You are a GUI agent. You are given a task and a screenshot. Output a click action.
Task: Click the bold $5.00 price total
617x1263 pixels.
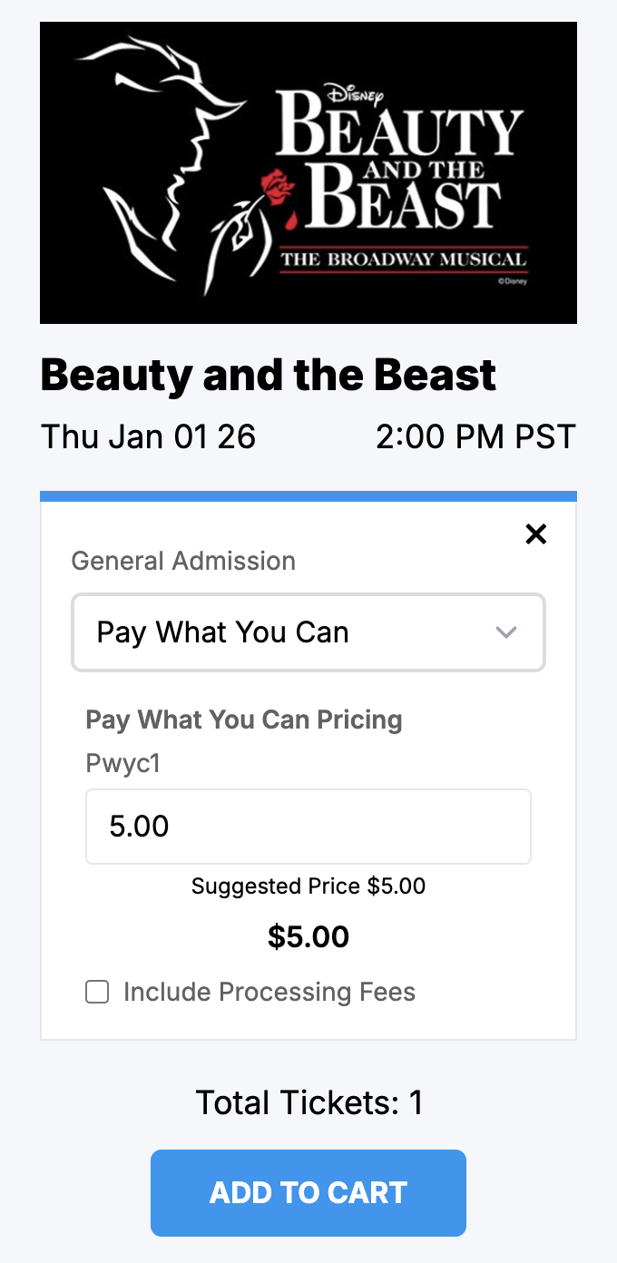[308, 936]
